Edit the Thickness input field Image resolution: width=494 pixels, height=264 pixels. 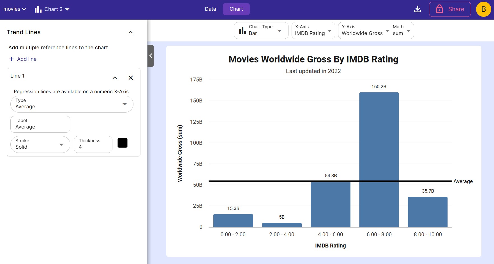click(93, 144)
